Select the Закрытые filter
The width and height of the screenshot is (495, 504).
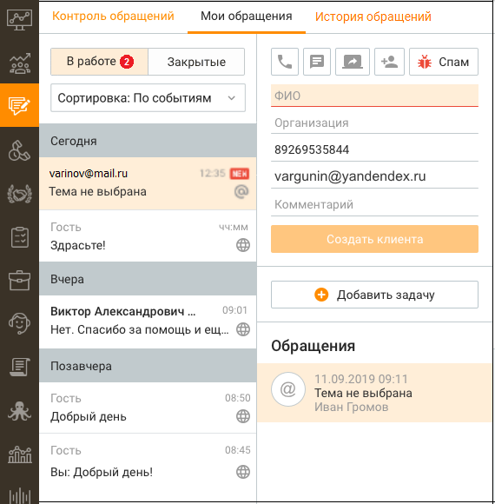(196, 62)
